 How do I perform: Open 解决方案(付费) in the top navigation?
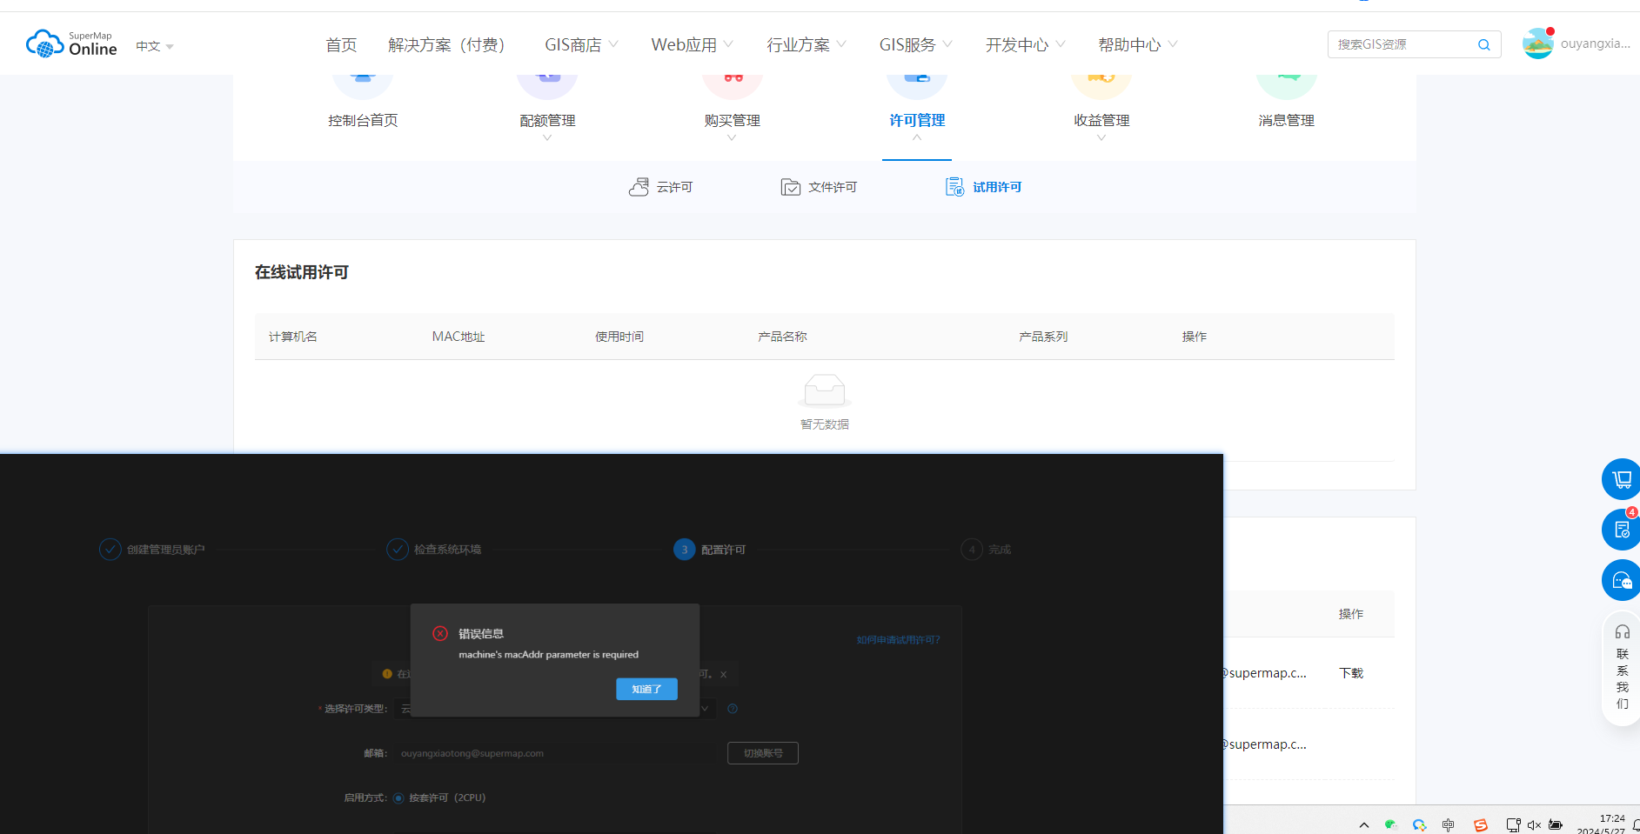[446, 44]
